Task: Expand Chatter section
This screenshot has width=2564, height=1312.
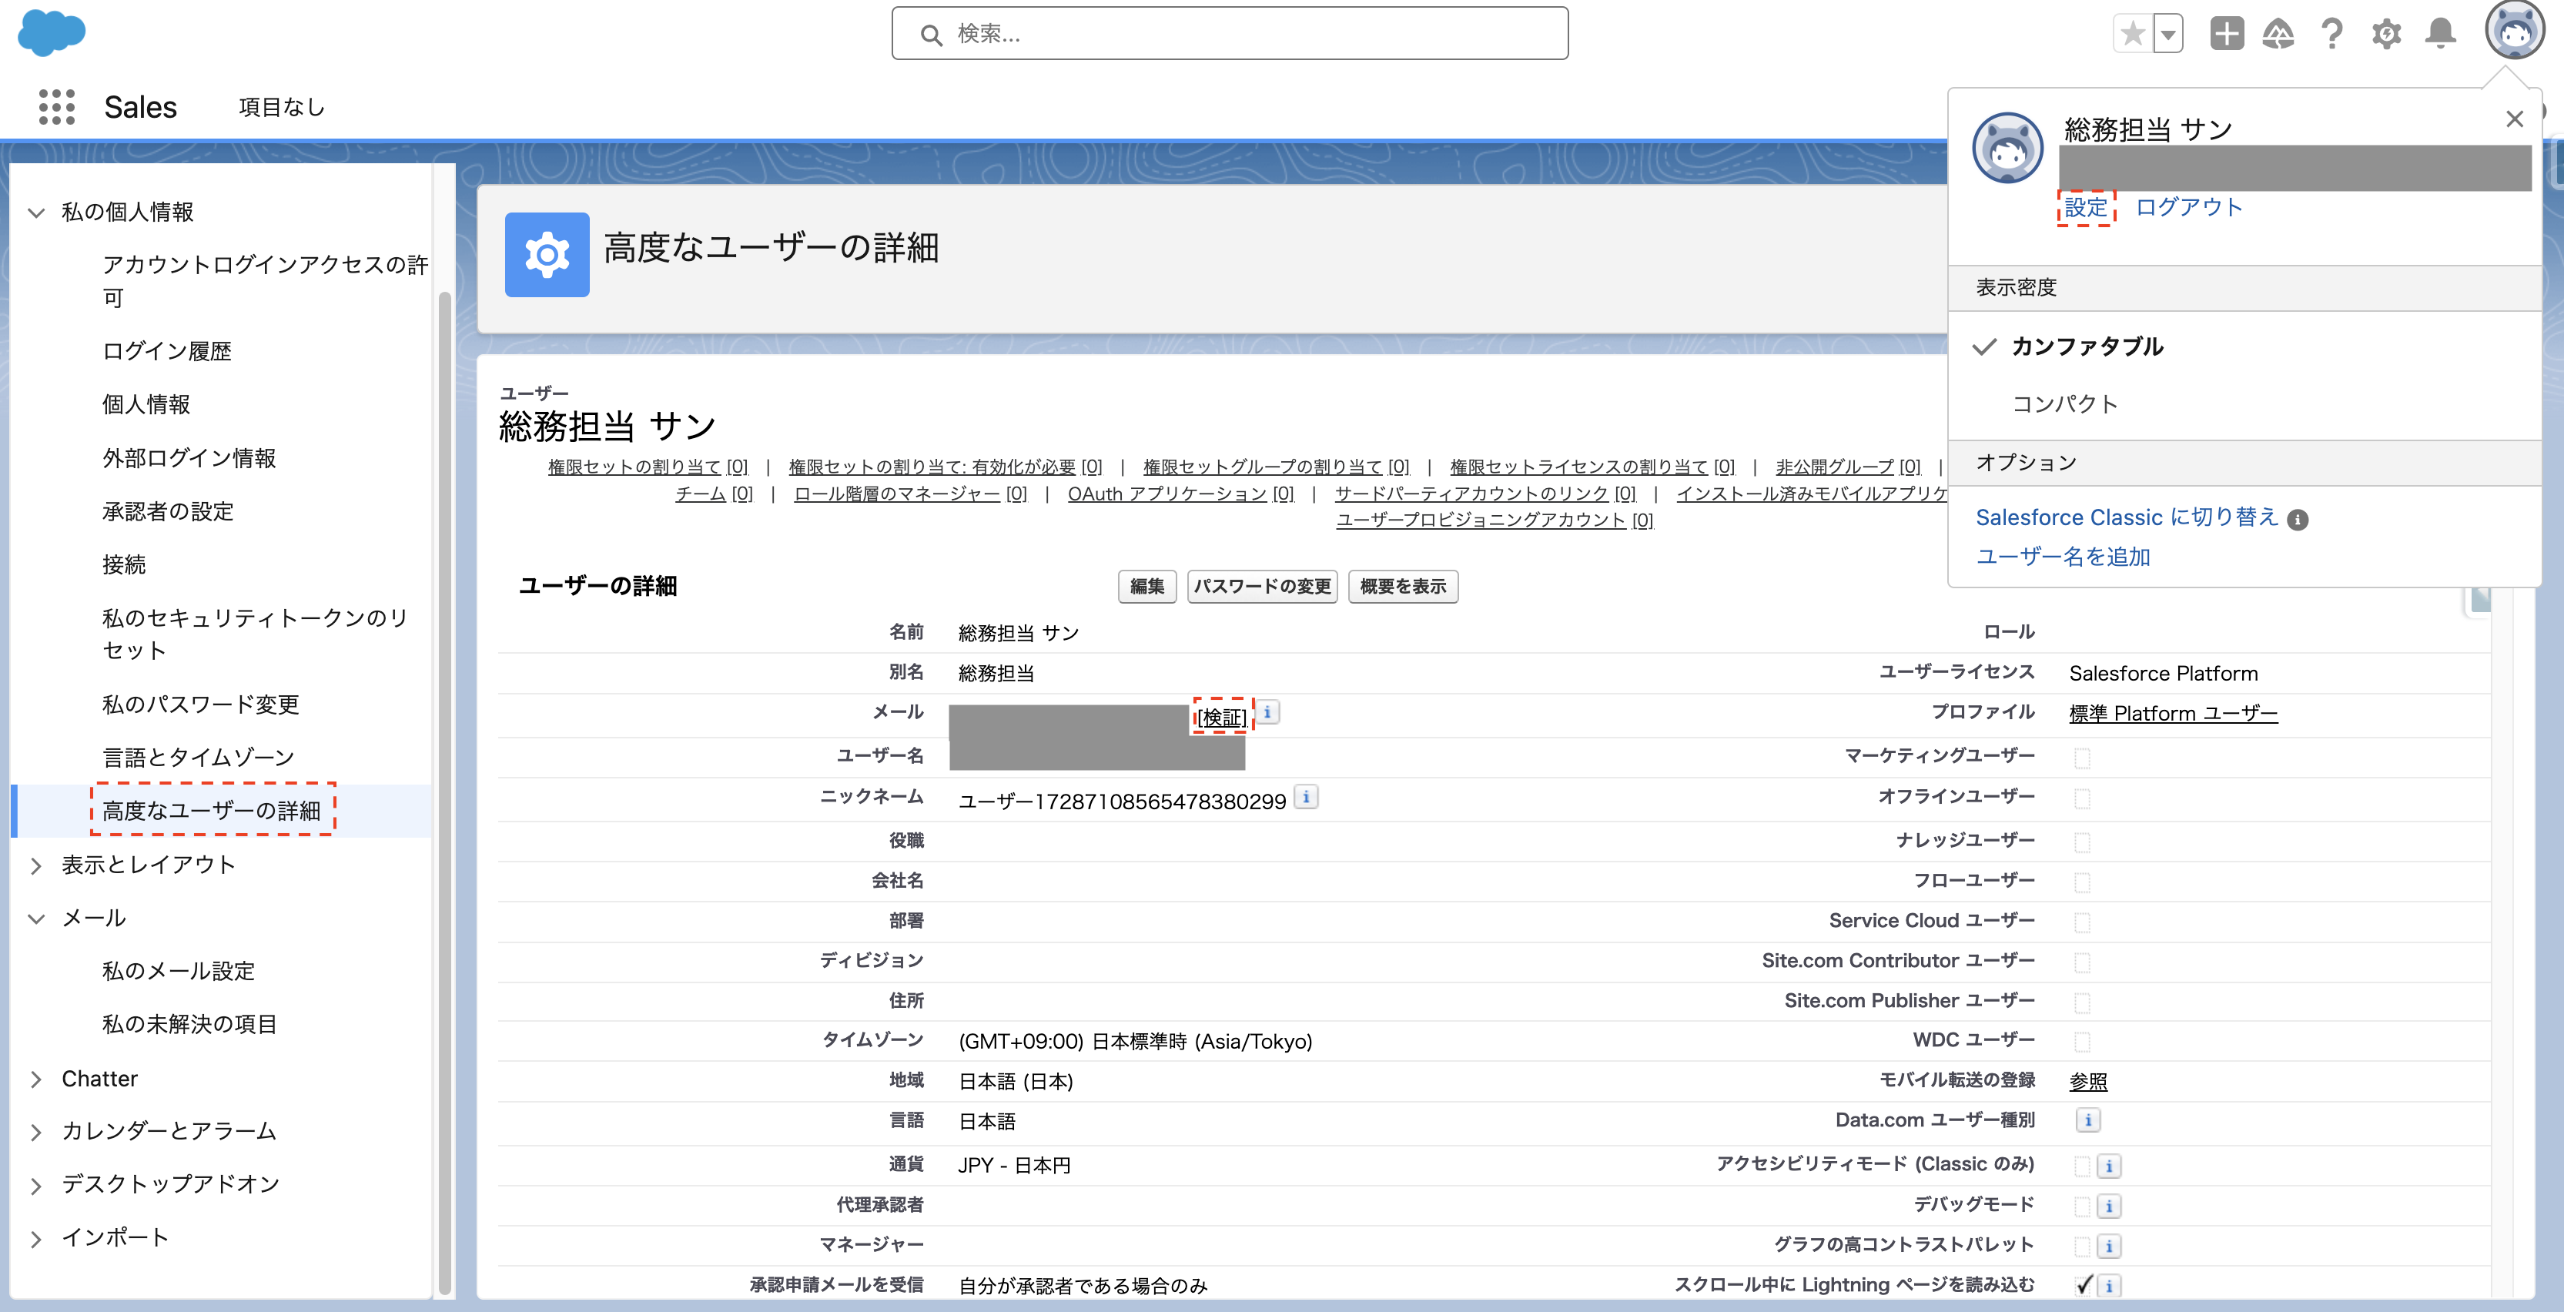Action: point(37,1079)
